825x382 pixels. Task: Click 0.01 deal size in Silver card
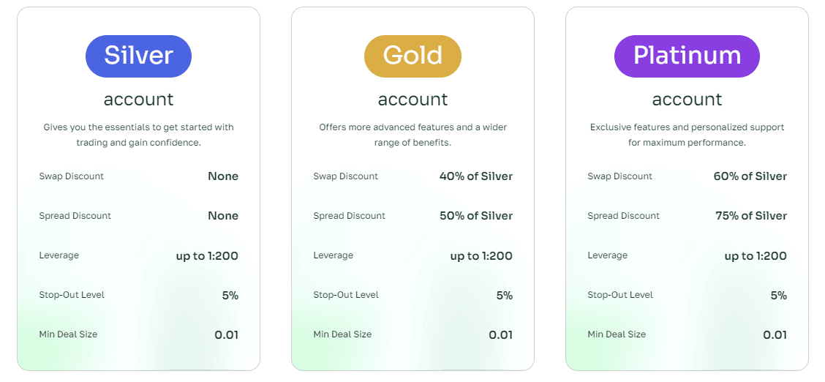[x=226, y=335]
